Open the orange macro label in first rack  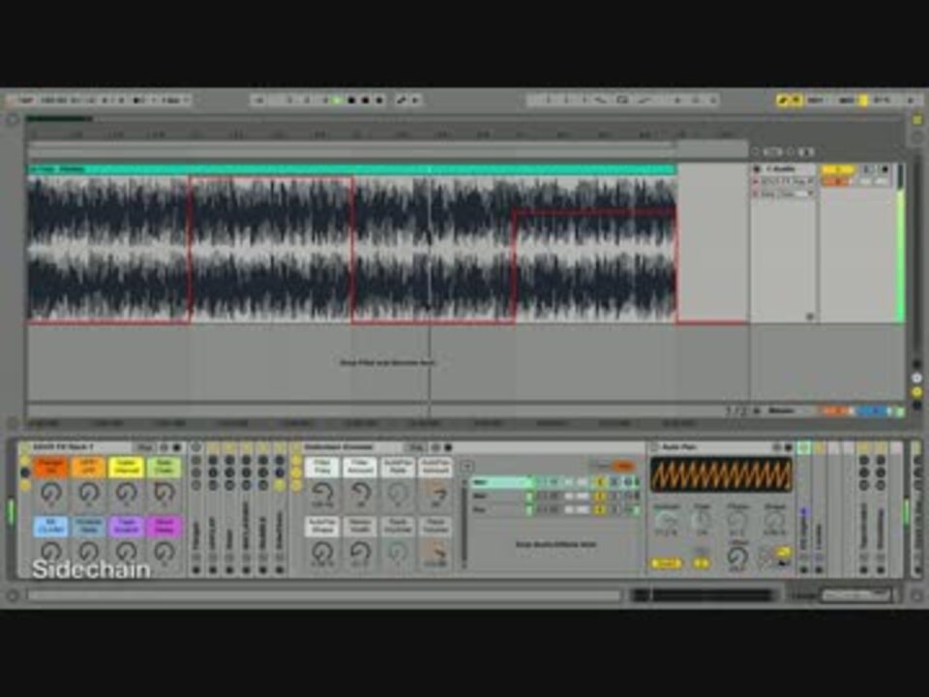coord(50,467)
